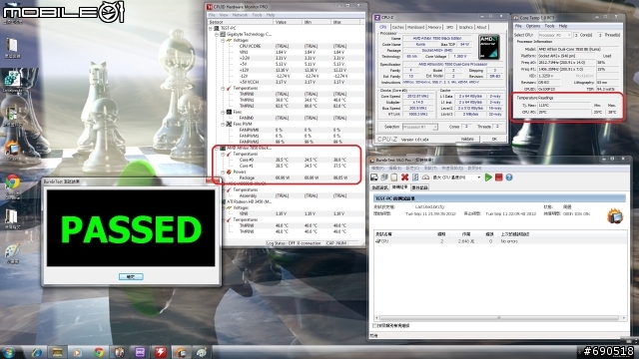The width and height of the screenshot is (639, 359).
Task: Stop tests with red stop button in BurnInTest
Action: [498, 178]
